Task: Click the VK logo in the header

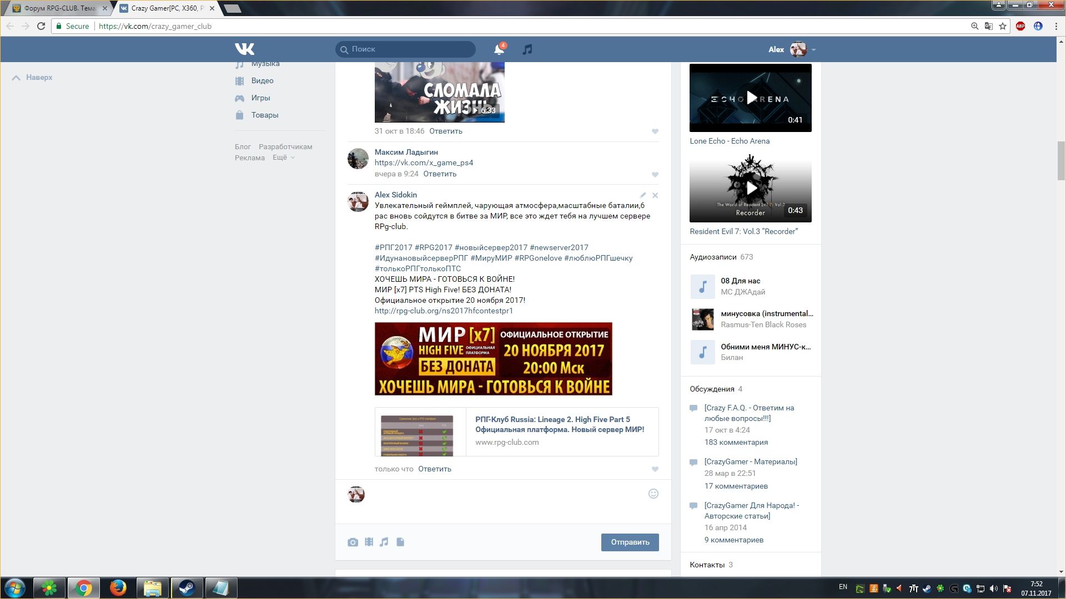Action: (x=244, y=49)
